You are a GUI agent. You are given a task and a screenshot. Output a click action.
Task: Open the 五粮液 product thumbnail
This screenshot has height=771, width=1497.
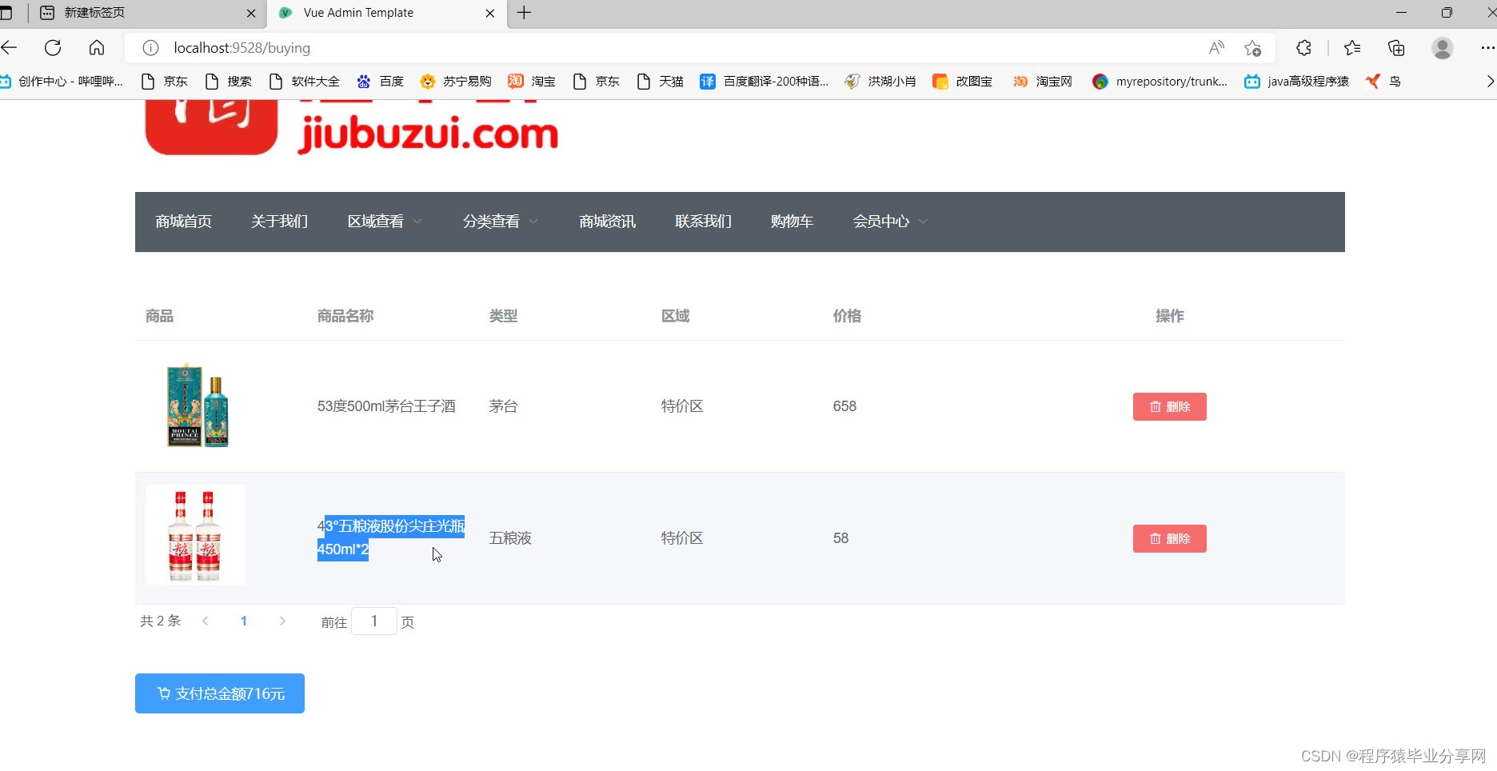click(x=196, y=535)
